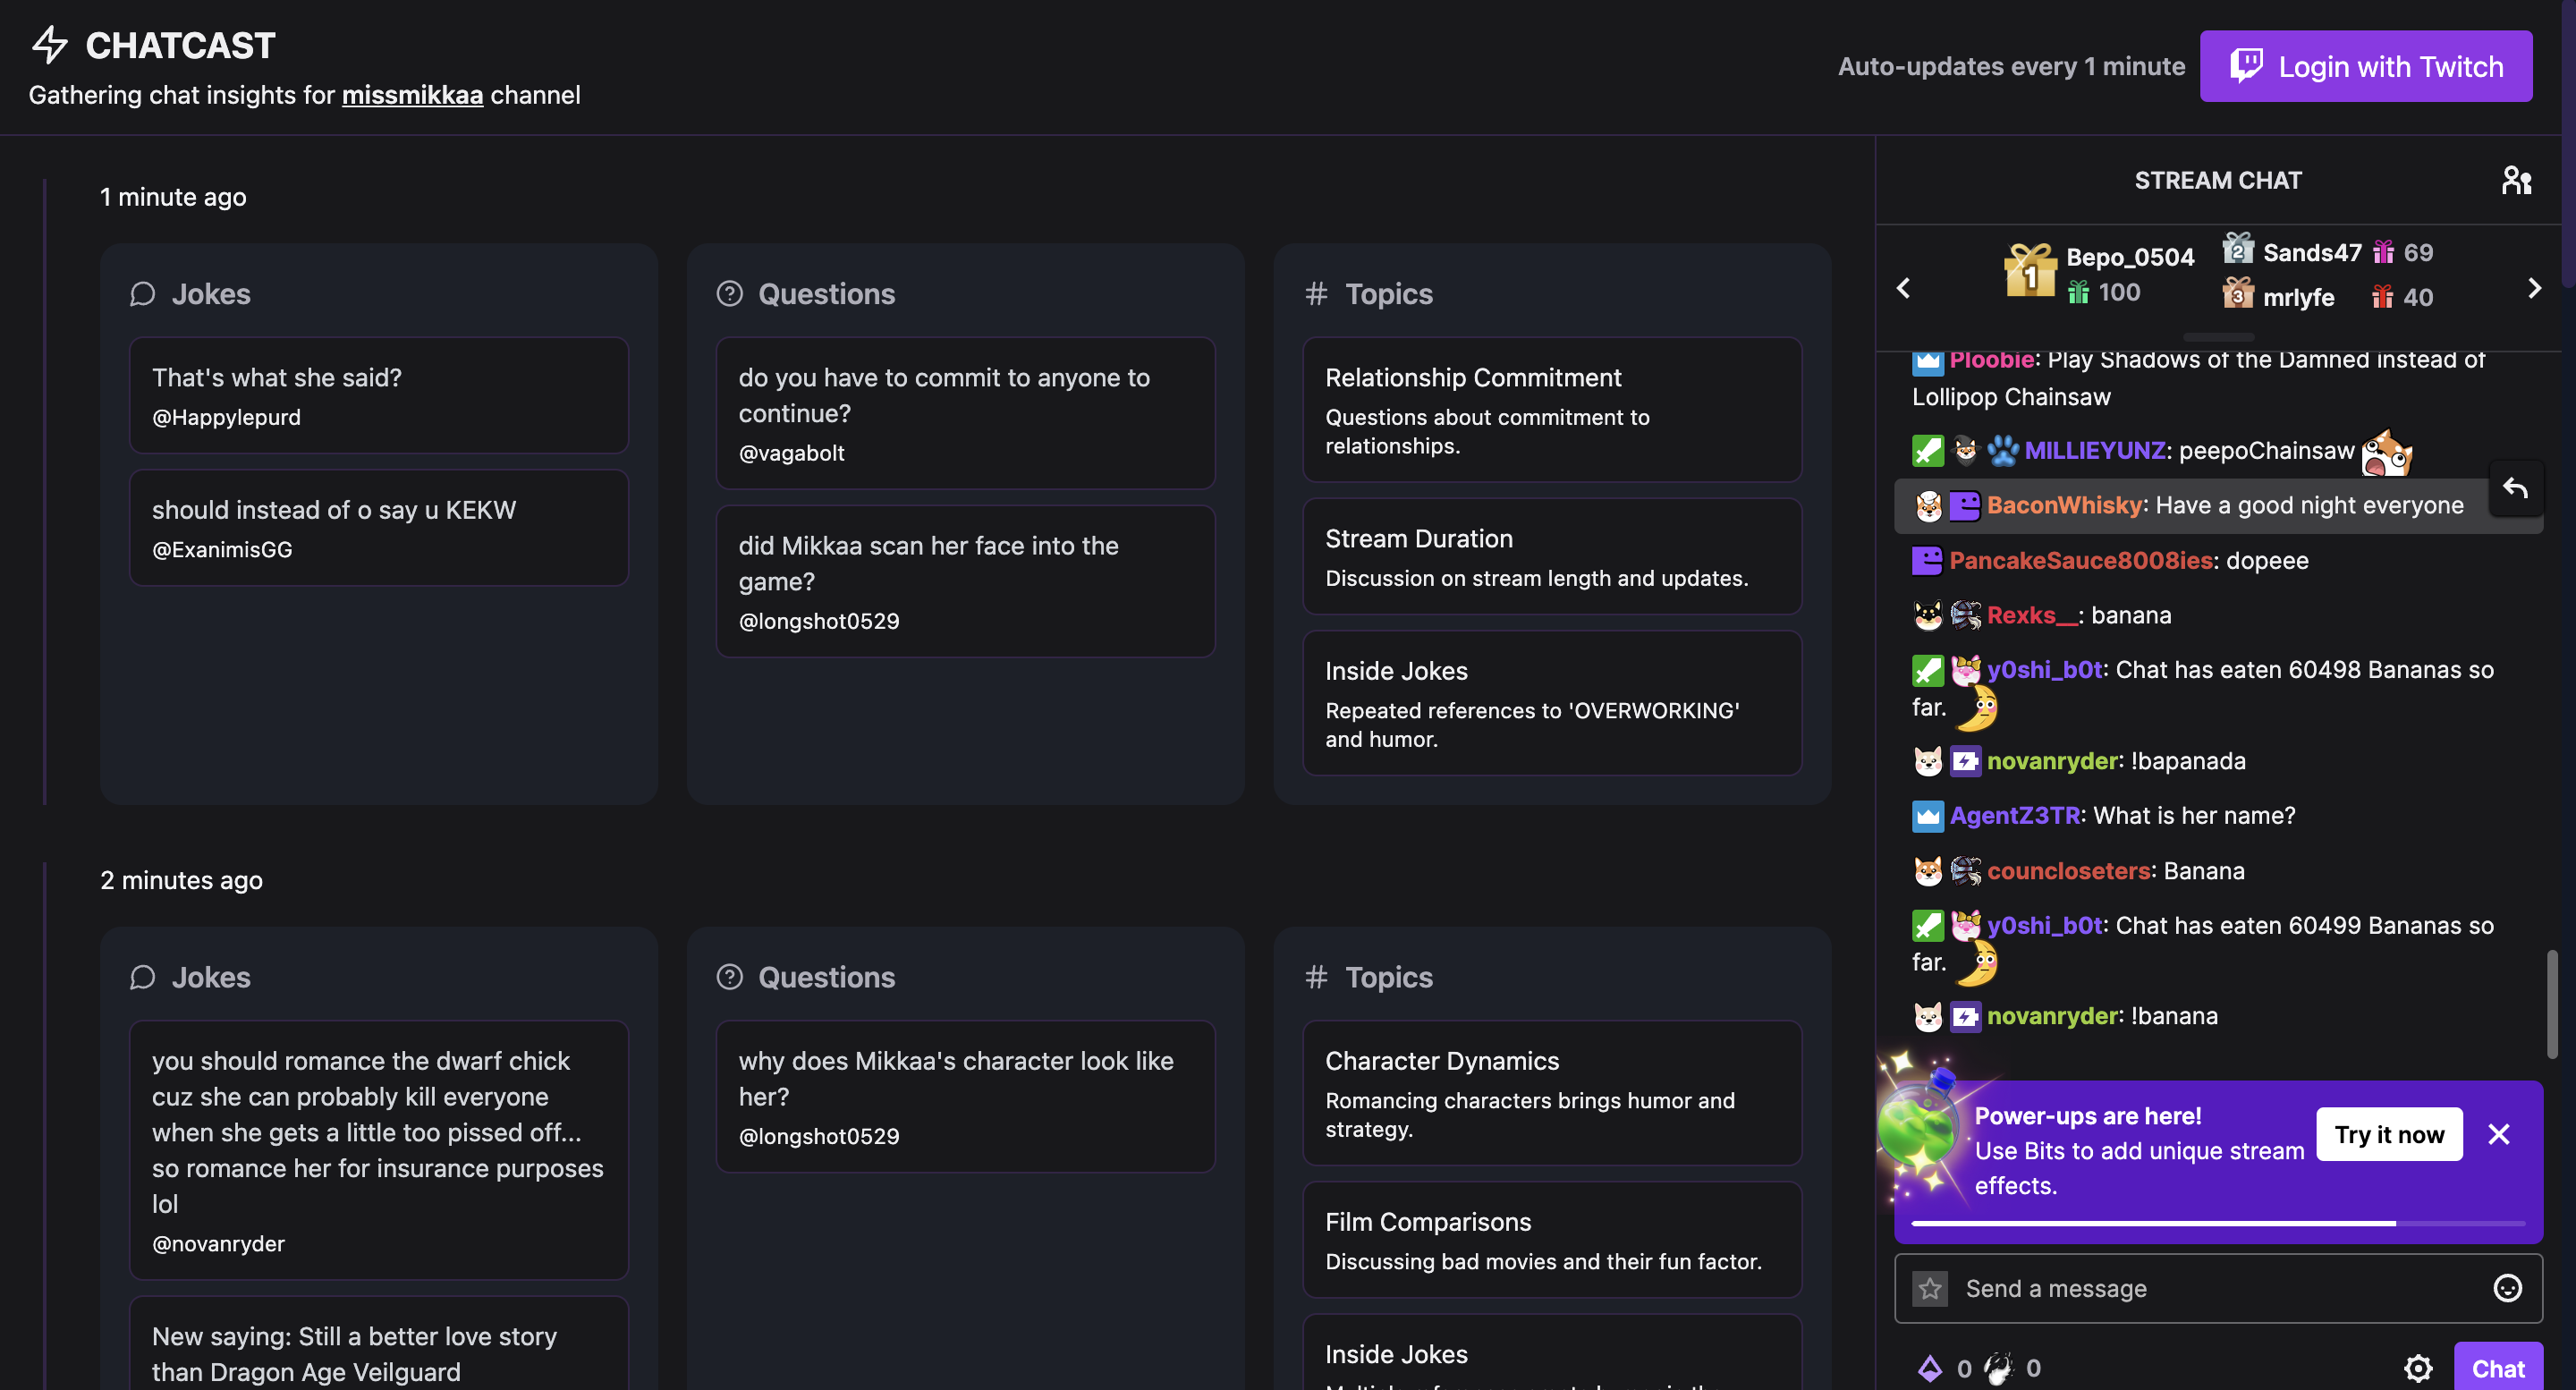Image resolution: width=2576 pixels, height=1390 pixels.
Task: Click in the Send a message field
Action: pos(2200,1288)
